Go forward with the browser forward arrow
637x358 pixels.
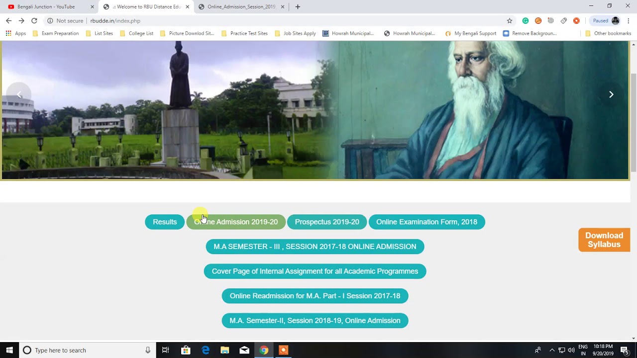[21, 21]
